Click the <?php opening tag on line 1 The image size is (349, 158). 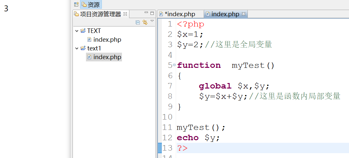coord(190,24)
